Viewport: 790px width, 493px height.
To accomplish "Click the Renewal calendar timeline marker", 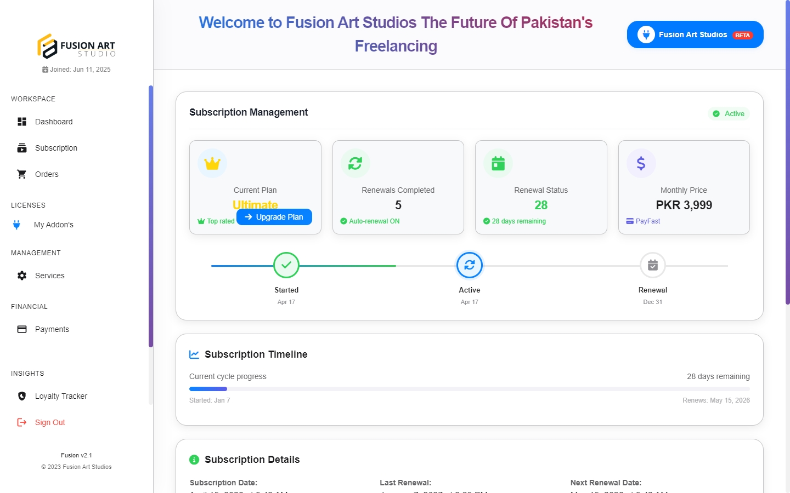I will (x=653, y=265).
